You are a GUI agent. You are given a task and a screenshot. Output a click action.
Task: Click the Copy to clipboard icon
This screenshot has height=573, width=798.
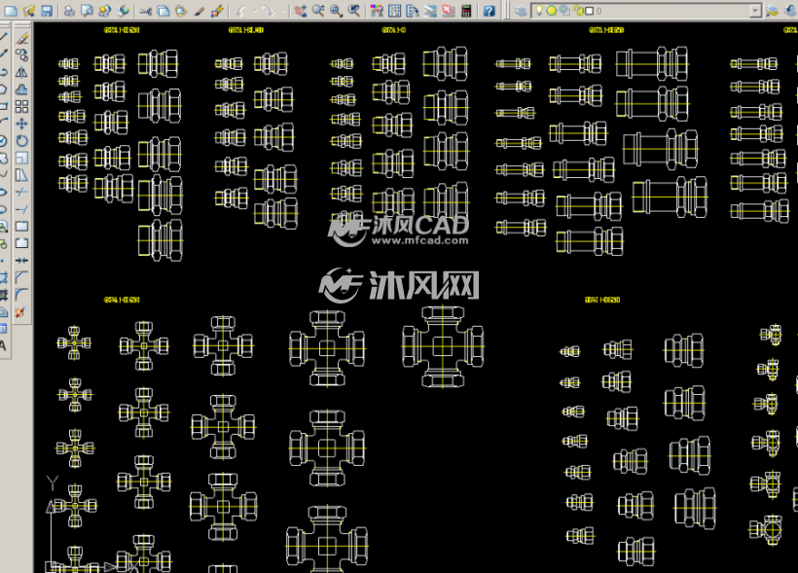[163, 10]
